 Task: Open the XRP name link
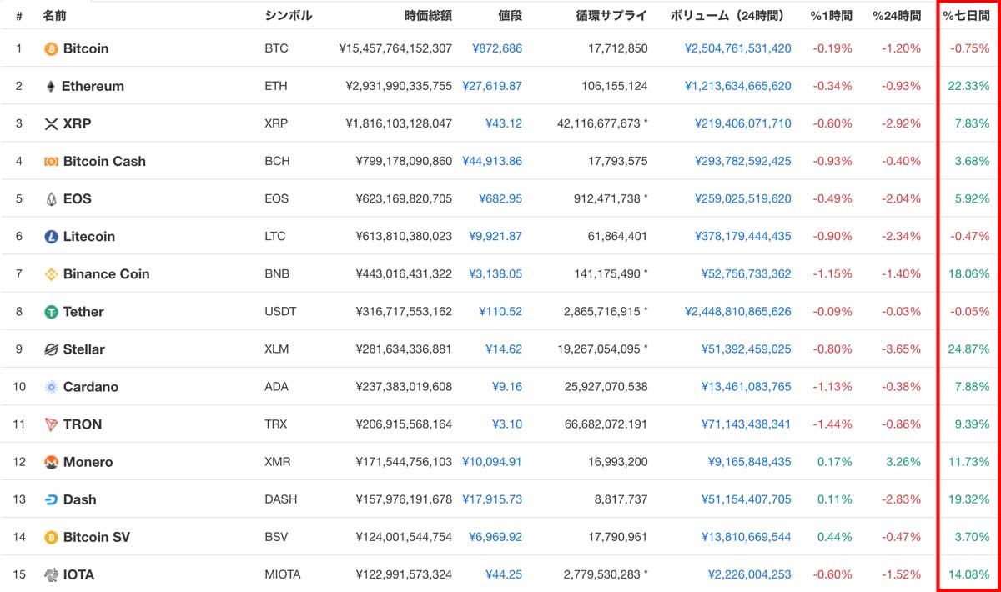(78, 123)
